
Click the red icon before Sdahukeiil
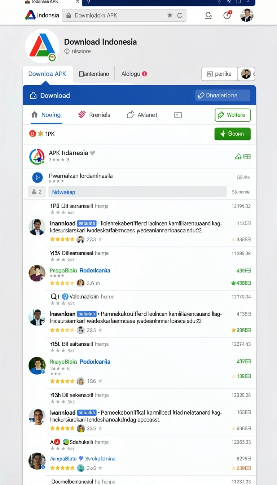[58, 442]
